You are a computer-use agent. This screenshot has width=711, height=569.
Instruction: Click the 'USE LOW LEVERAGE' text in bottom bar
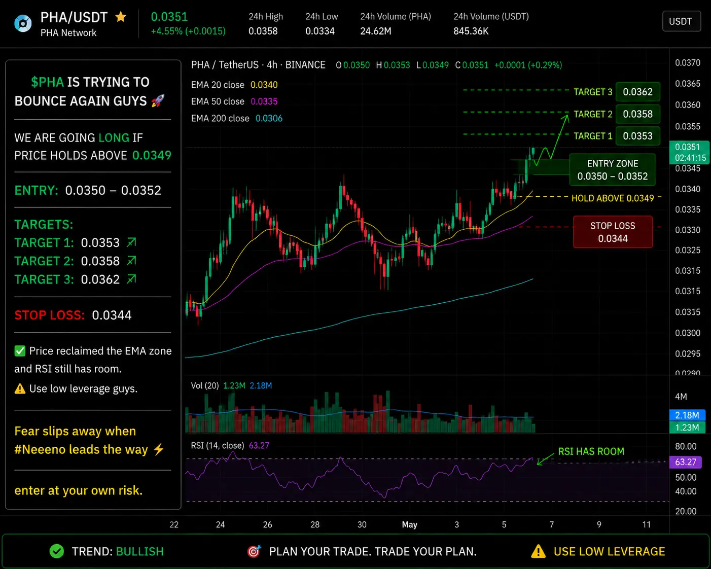coord(609,551)
